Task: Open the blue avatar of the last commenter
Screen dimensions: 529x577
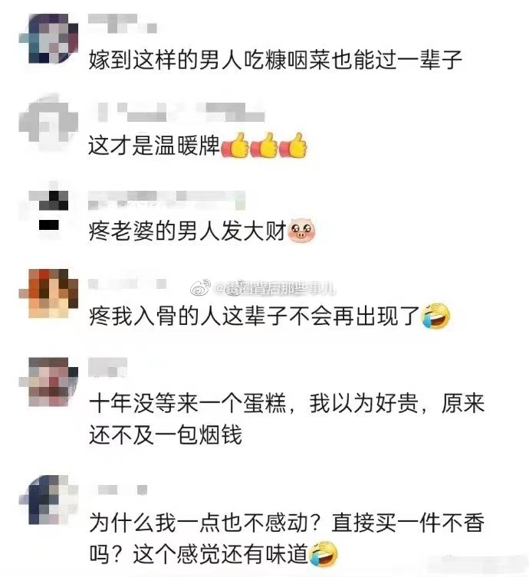Action: pos(49,500)
